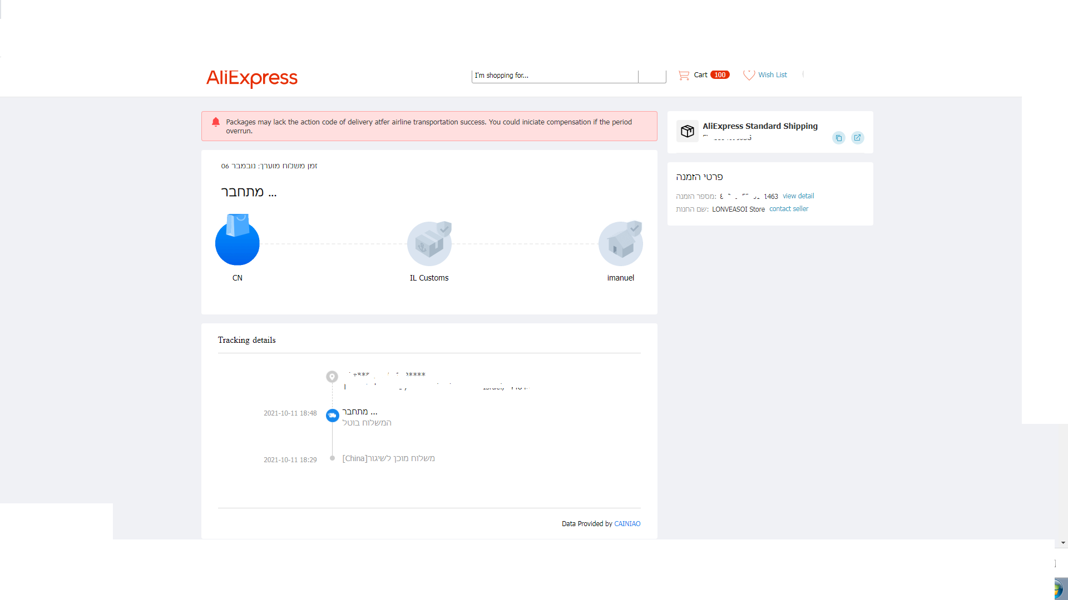The height and width of the screenshot is (600, 1068).
Task: Click the AliExpress logo
Action: pos(252,78)
